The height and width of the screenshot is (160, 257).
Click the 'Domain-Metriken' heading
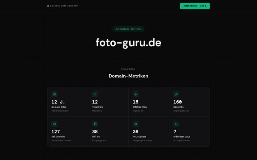point(128,76)
